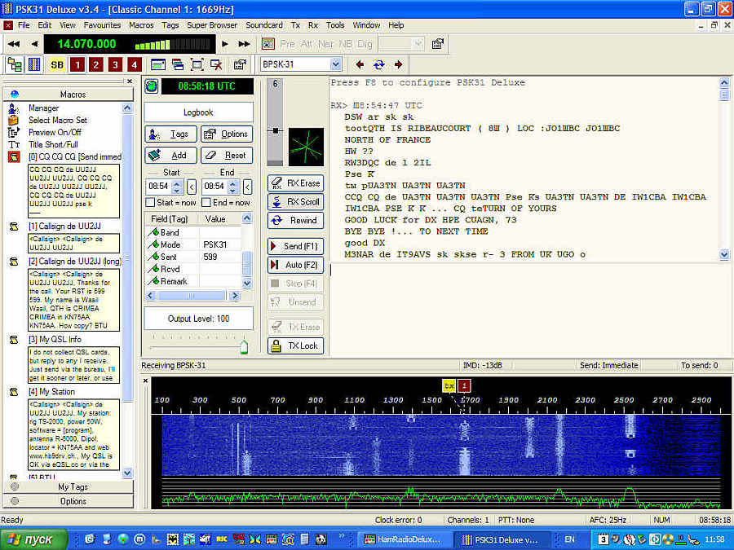Click the Start time spinner arrows
Screen dimensions: 734x550
[x=177, y=187]
